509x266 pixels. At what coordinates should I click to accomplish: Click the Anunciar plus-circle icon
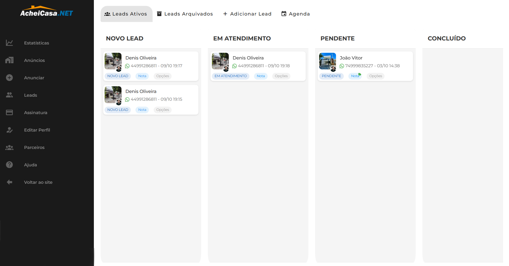9,77
